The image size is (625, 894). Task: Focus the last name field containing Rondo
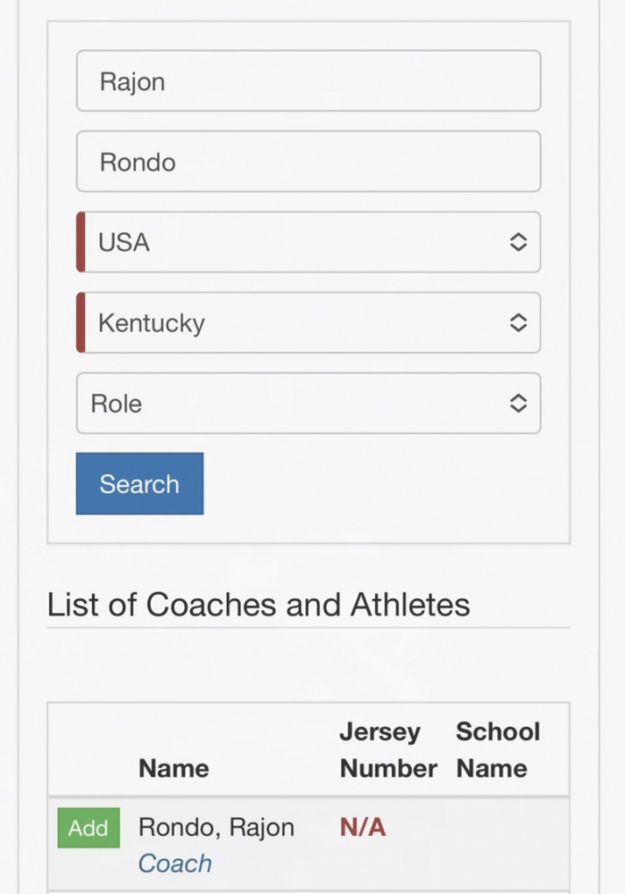(x=308, y=162)
